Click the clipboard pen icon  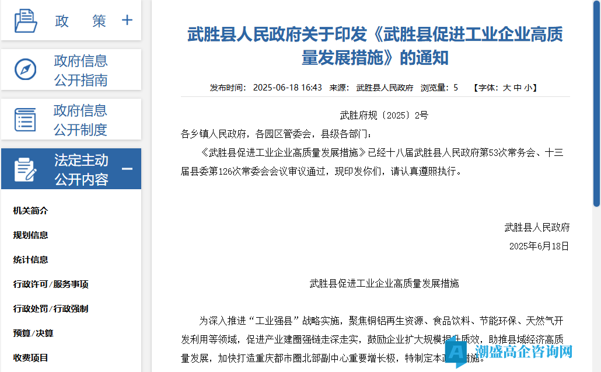tap(25, 169)
